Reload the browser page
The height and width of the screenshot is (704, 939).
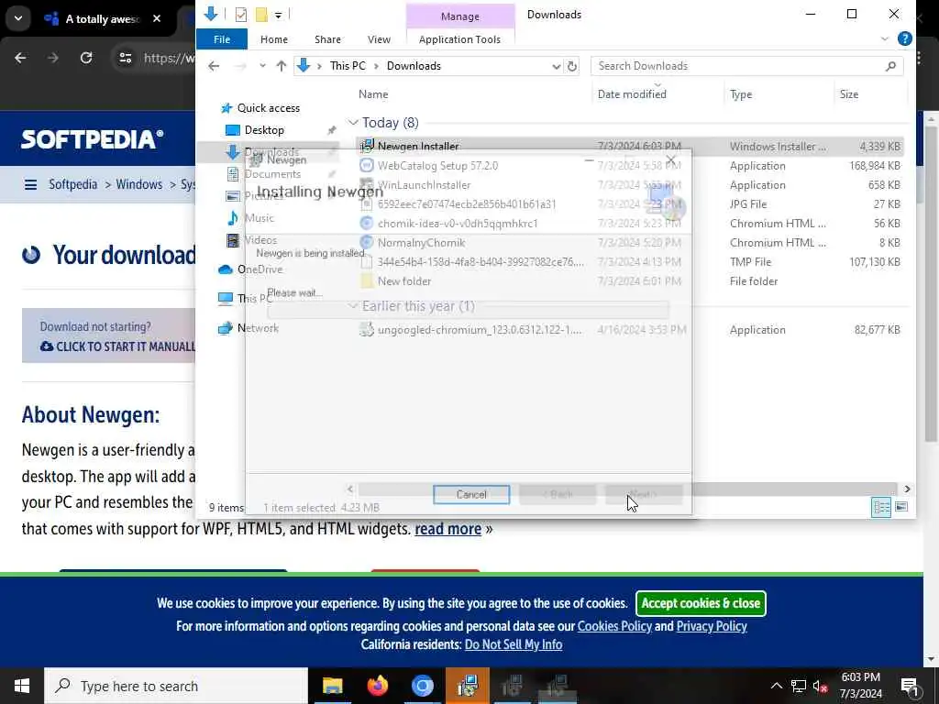(x=86, y=58)
